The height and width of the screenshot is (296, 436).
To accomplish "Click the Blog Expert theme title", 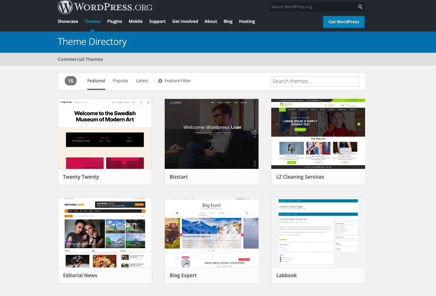I will click(183, 276).
